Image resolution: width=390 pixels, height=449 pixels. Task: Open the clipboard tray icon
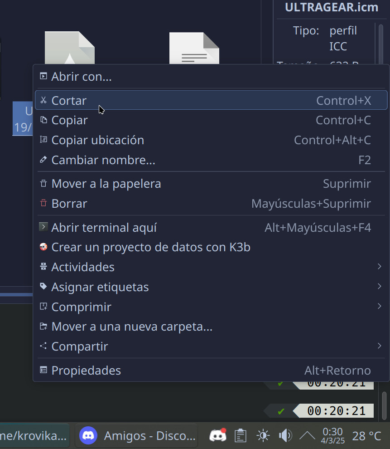click(241, 435)
